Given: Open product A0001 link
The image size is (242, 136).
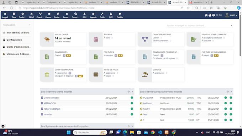Looking at the screenshot, I should point(146,109).
